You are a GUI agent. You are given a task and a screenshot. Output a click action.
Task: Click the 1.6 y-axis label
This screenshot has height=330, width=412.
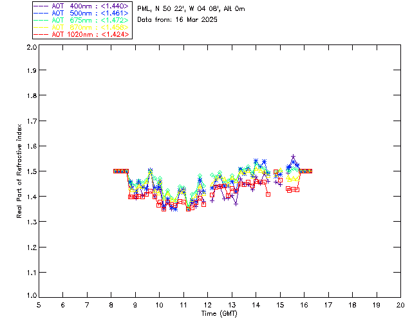click(x=32, y=146)
